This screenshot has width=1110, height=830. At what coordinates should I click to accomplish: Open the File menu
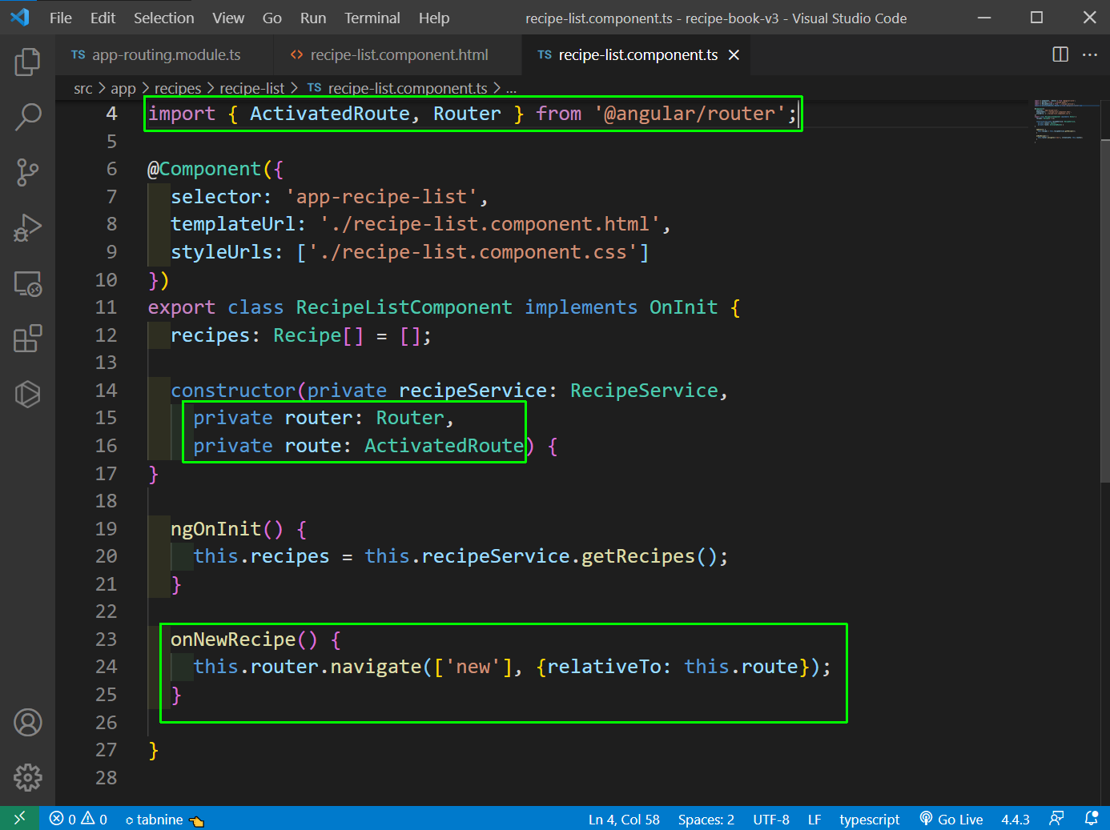pyautogui.click(x=61, y=18)
